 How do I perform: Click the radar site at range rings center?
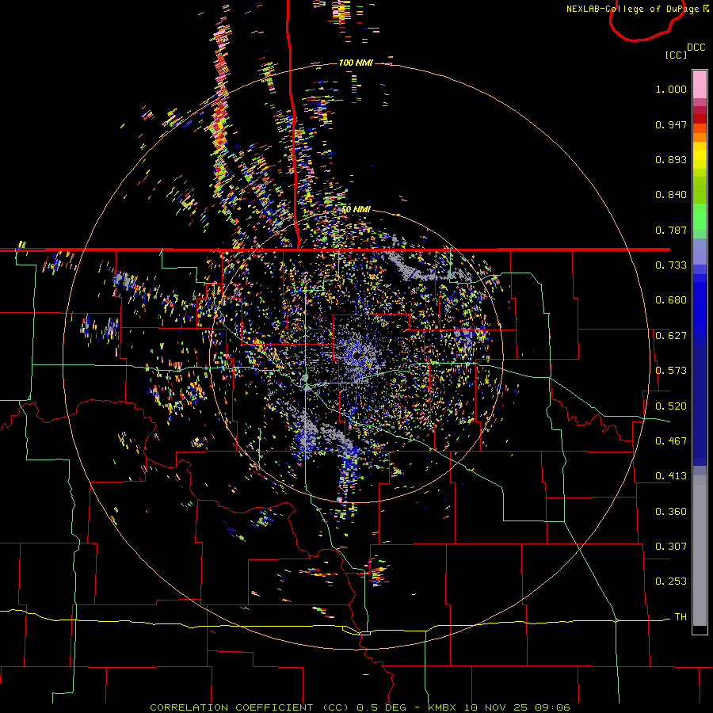pyautogui.click(x=356, y=356)
